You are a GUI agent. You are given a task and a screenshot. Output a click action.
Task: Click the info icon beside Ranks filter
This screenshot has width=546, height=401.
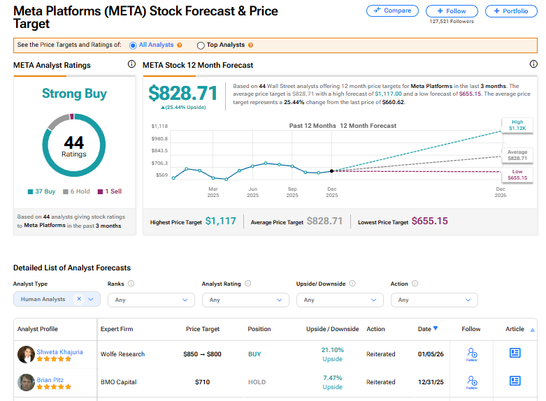click(x=131, y=284)
